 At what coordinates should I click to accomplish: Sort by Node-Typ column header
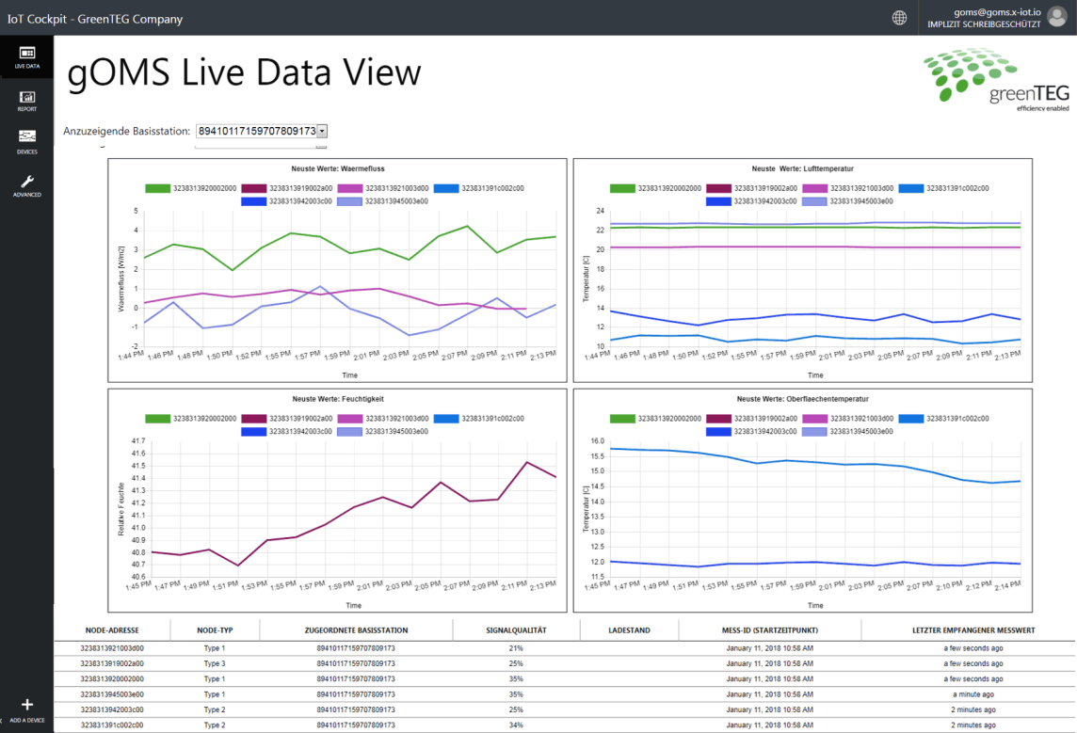[x=215, y=630]
